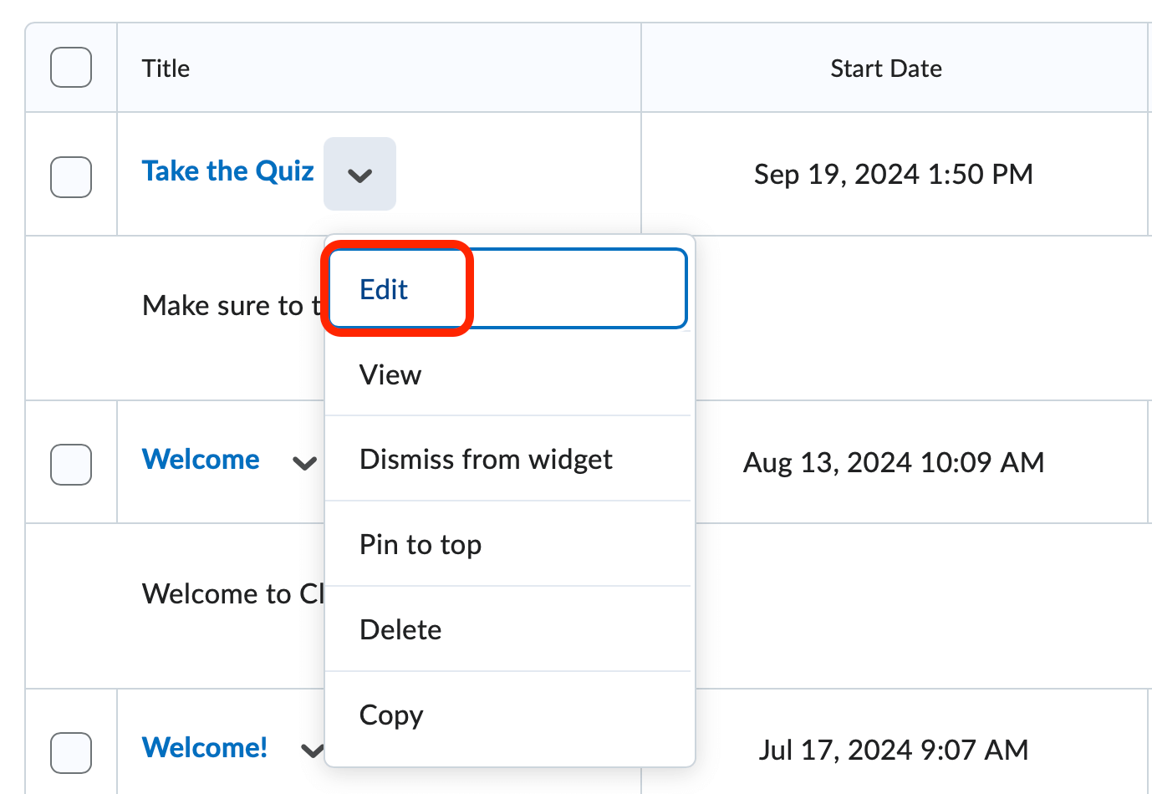Select the Welcome announcement checkbox
Image resolution: width=1152 pixels, height=794 pixels.
click(x=70, y=465)
